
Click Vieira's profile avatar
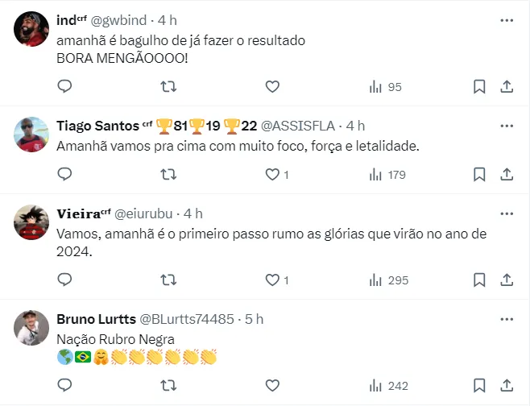pos(32,222)
